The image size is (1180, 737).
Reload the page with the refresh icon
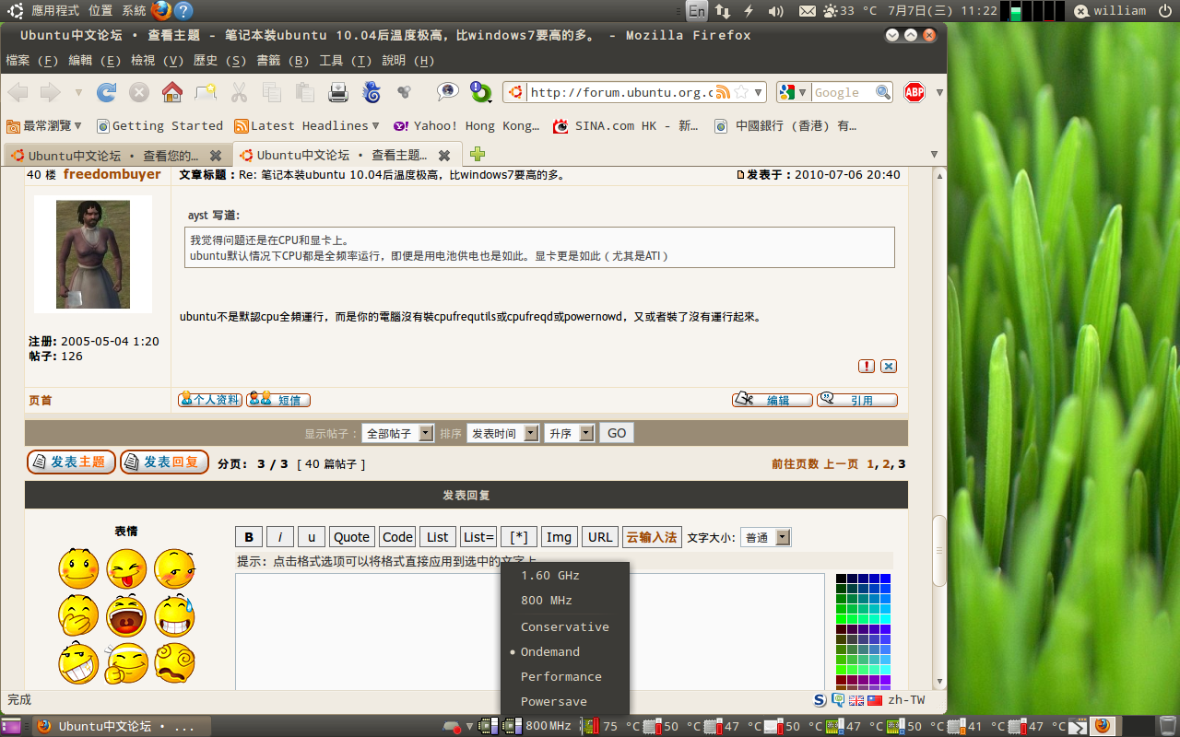point(107,92)
